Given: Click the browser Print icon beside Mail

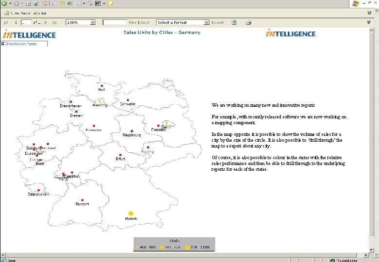Looking at the screenshot, I should [90, 3].
